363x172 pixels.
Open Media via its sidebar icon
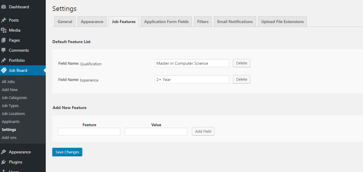pos(4,30)
